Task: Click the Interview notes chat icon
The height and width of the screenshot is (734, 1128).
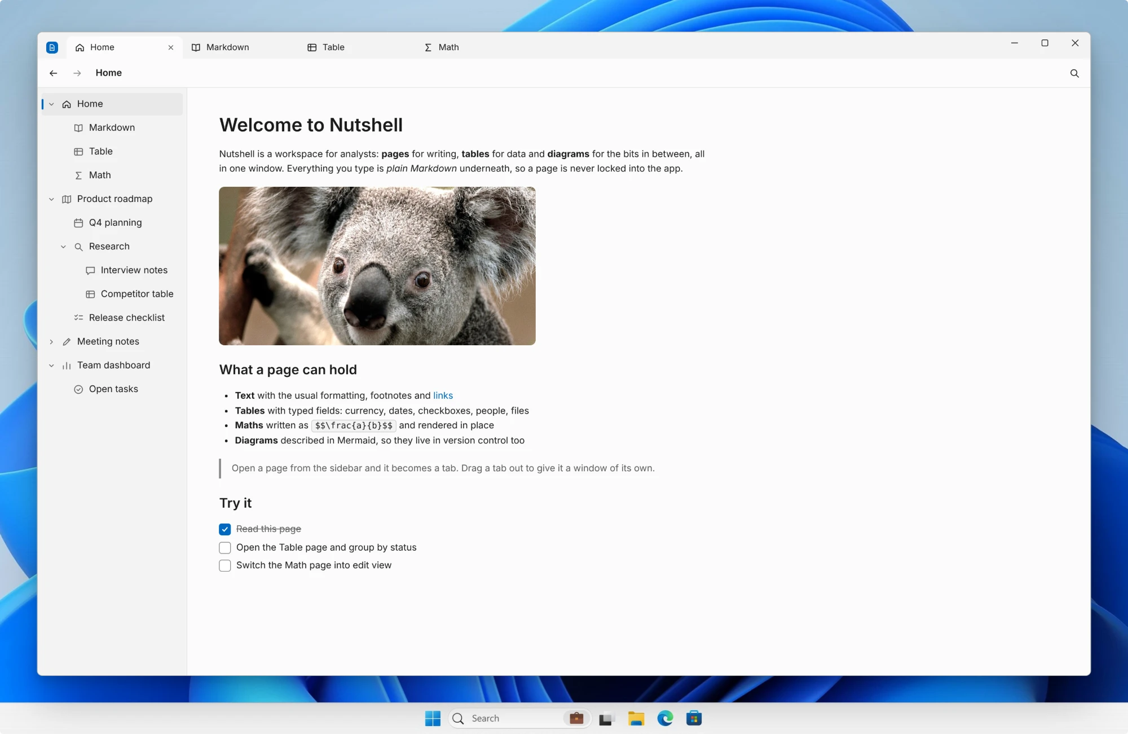Action: pos(90,271)
